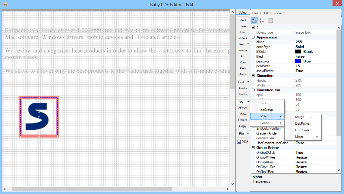Click the Blue penColor swatch
Image resolution: width=344 pixels, height=194 pixels.
298,61
